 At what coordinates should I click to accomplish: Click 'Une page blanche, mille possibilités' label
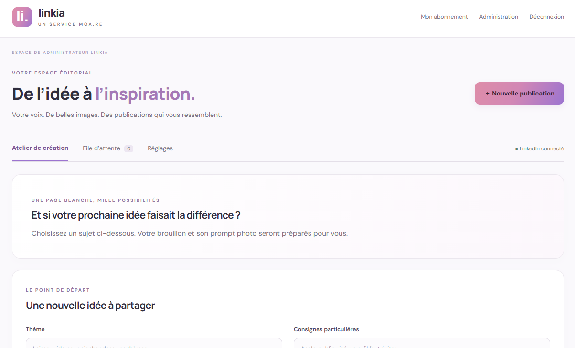[x=96, y=200]
